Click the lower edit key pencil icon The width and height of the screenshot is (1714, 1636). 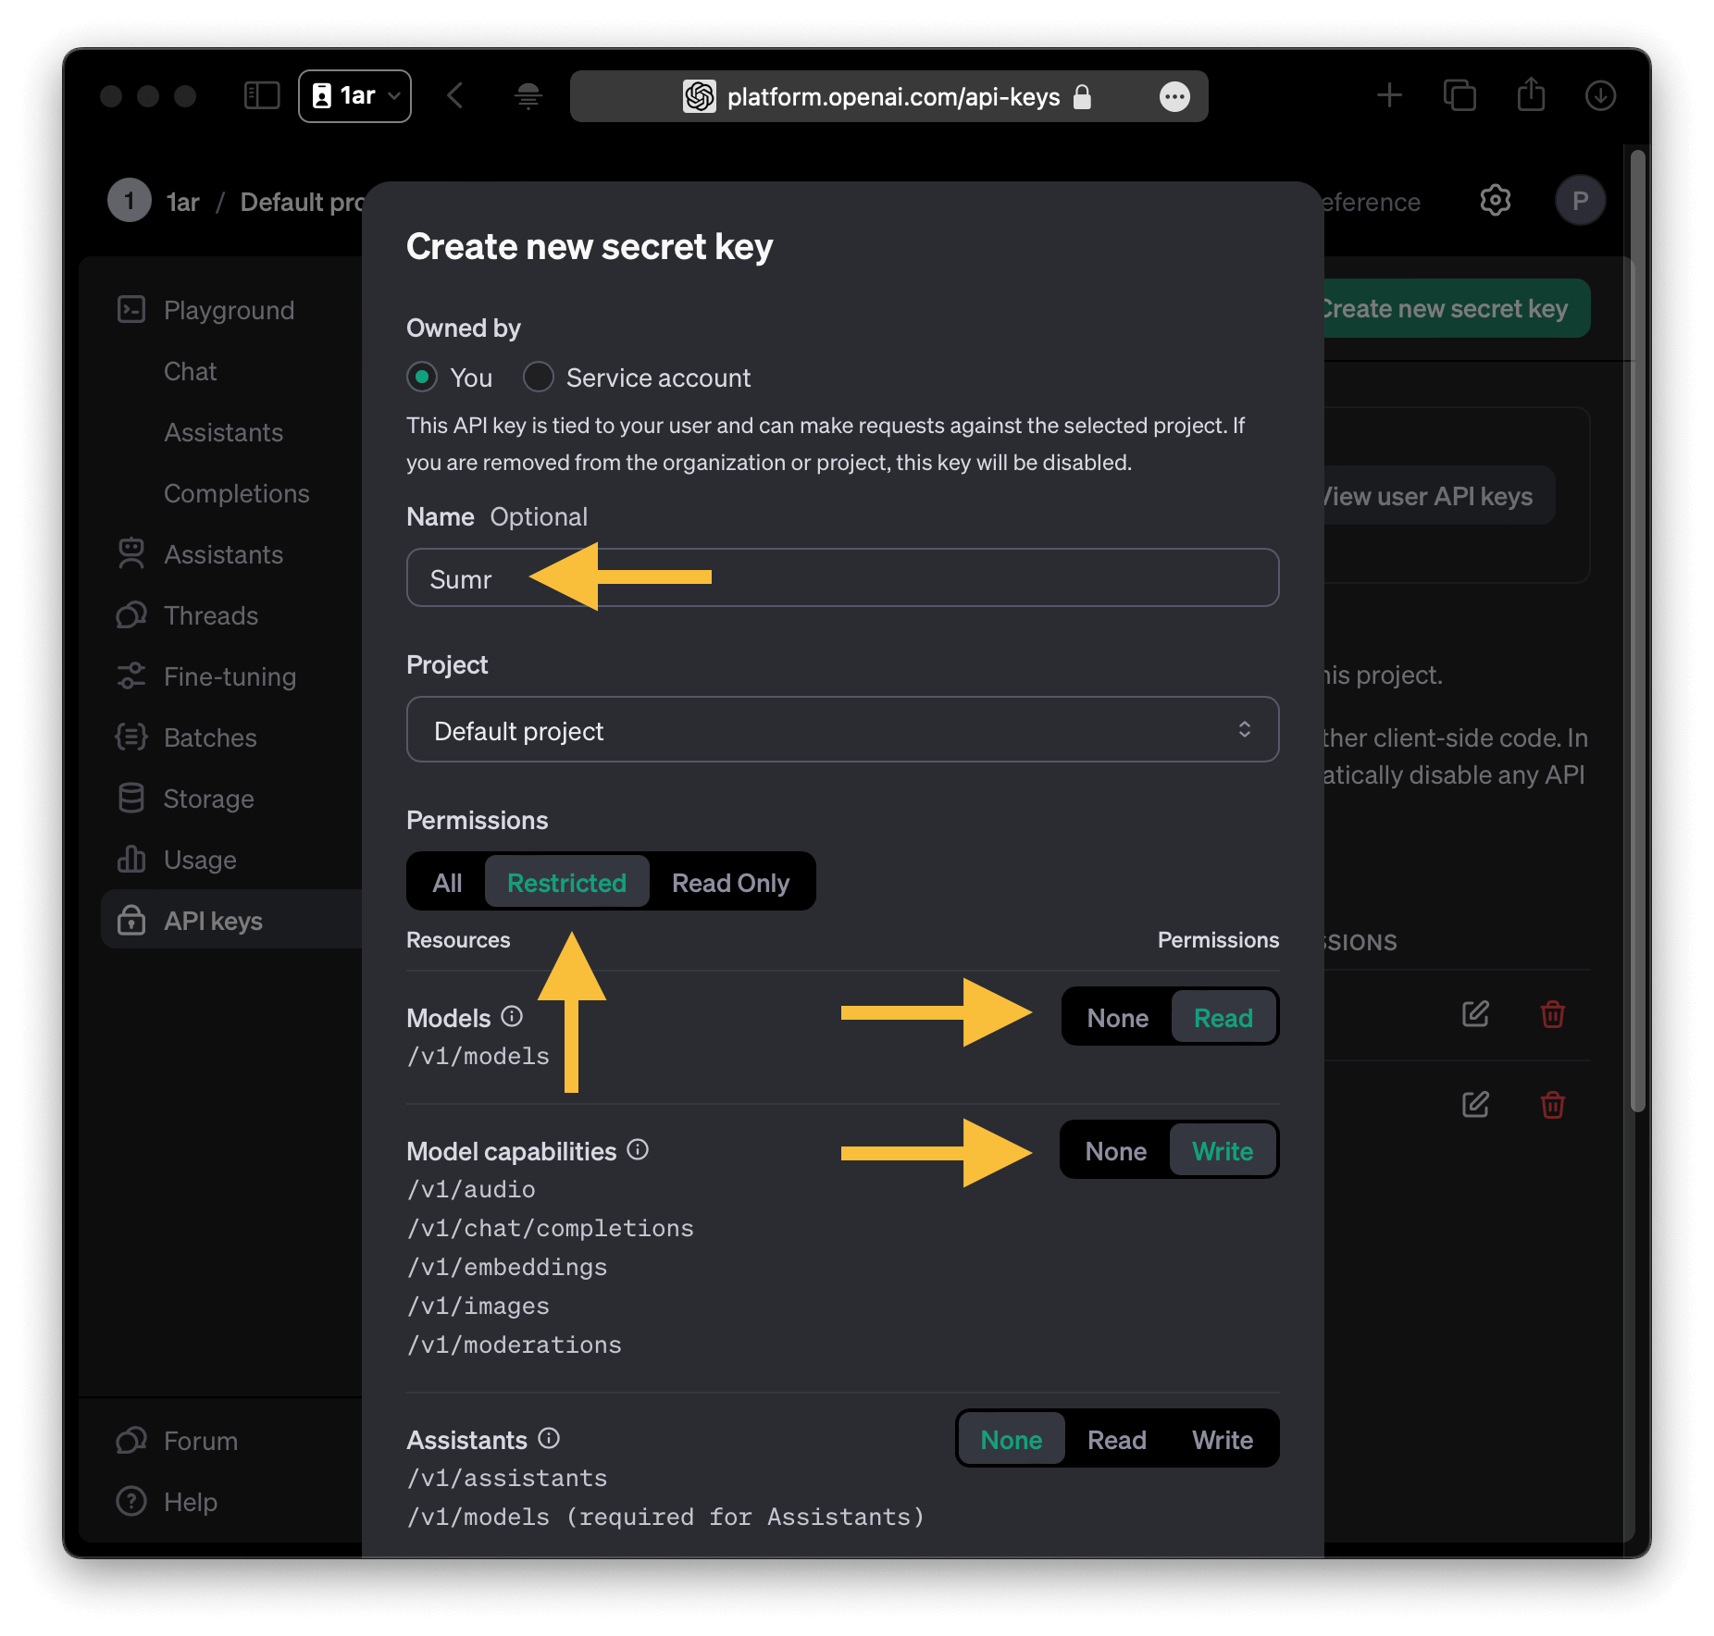[1475, 1103]
